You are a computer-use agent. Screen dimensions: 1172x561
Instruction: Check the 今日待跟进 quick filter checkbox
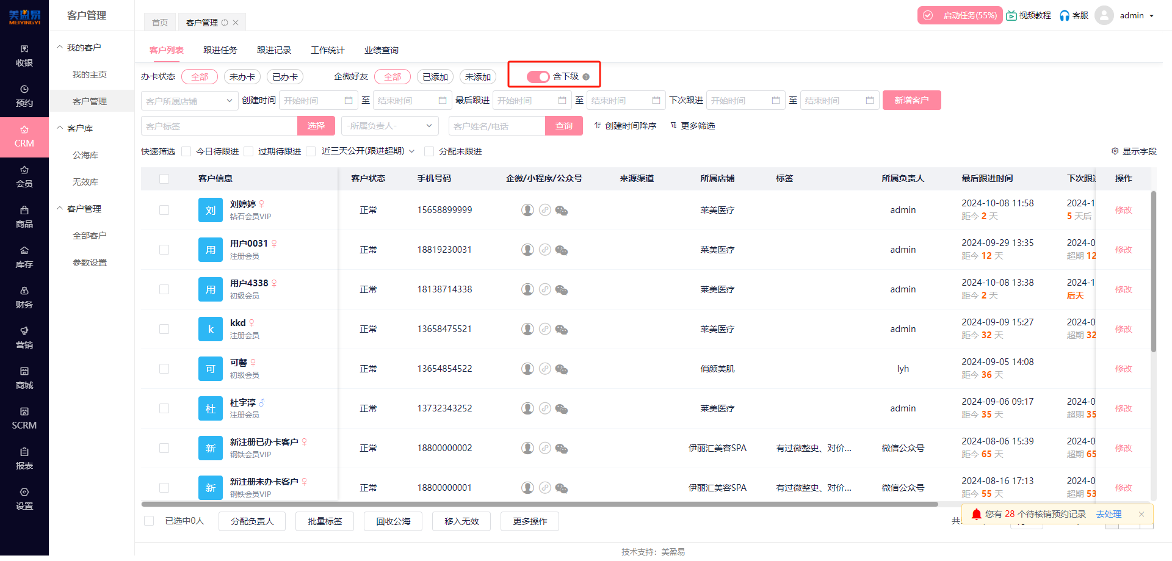(x=186, y=151)
